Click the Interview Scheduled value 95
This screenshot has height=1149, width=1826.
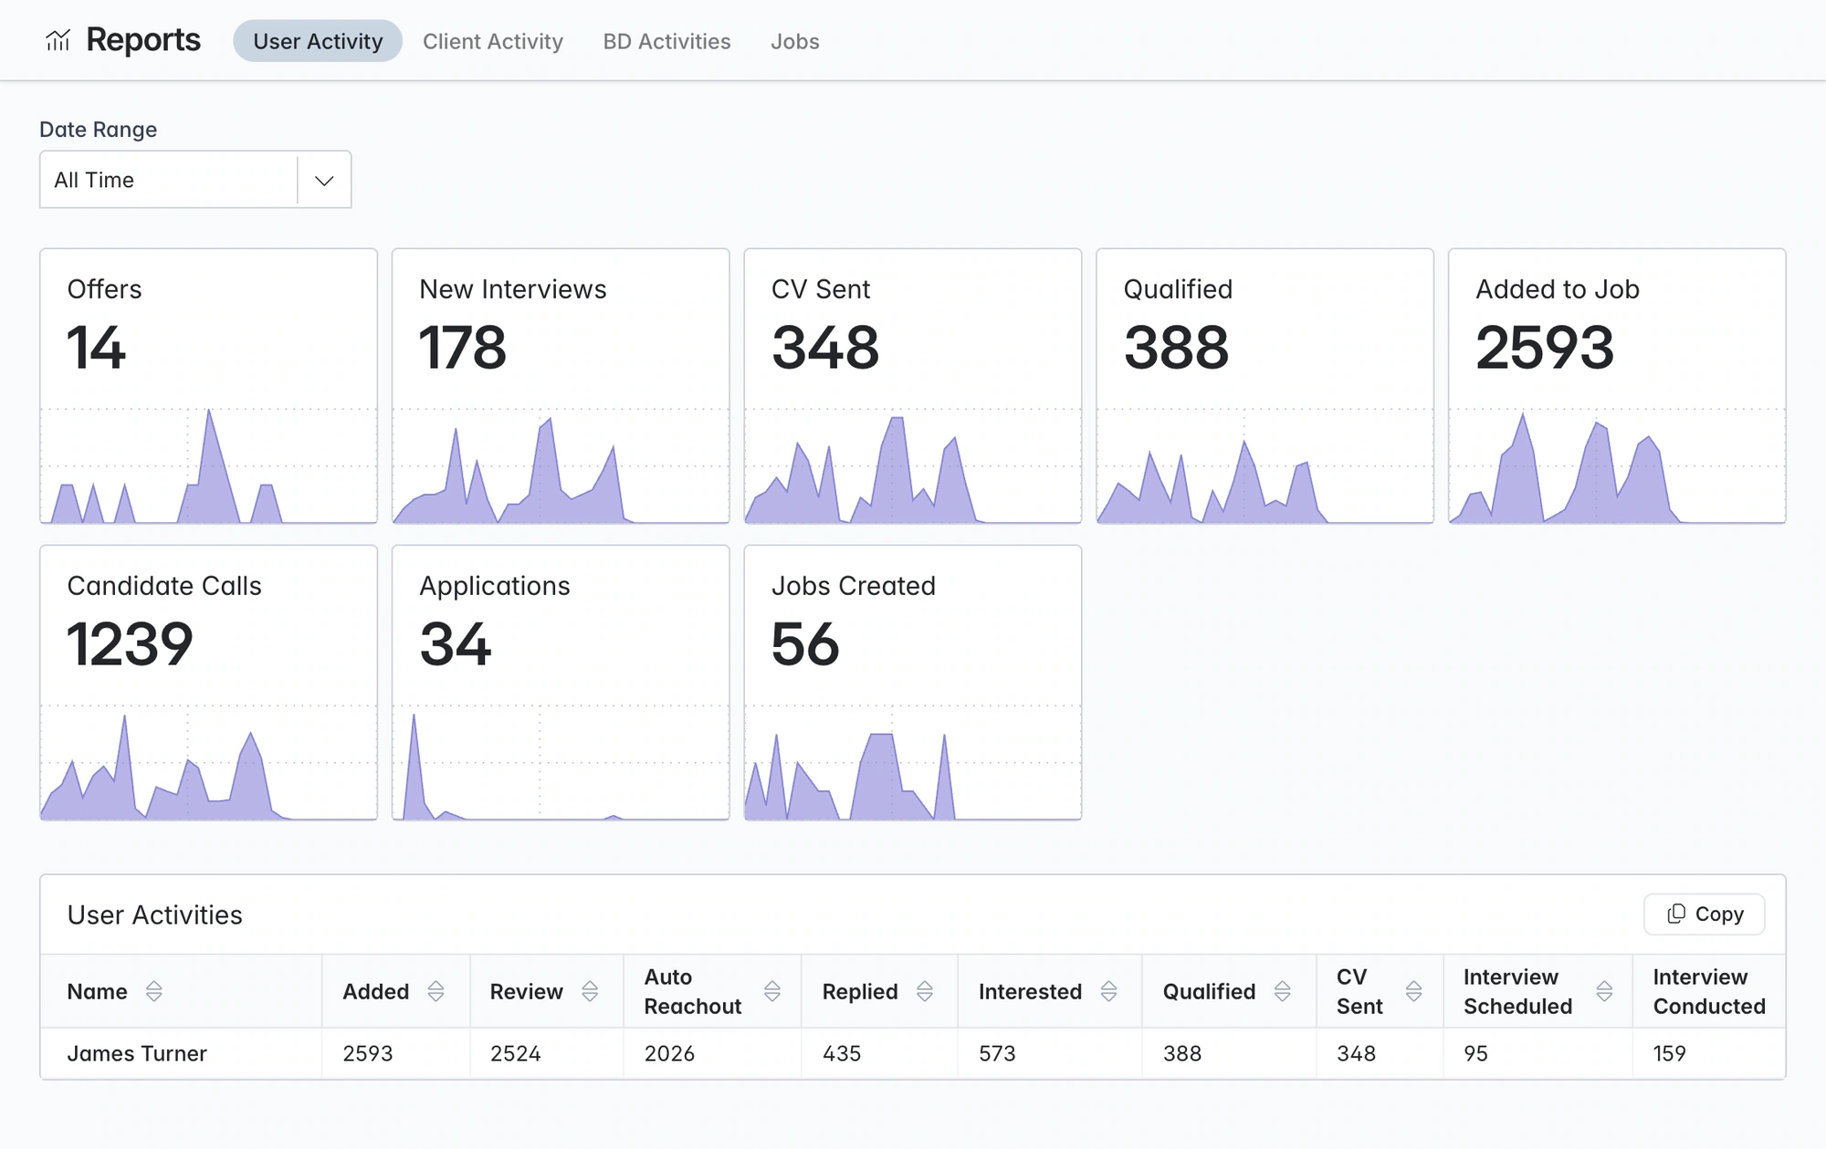click(1475, 1053)
